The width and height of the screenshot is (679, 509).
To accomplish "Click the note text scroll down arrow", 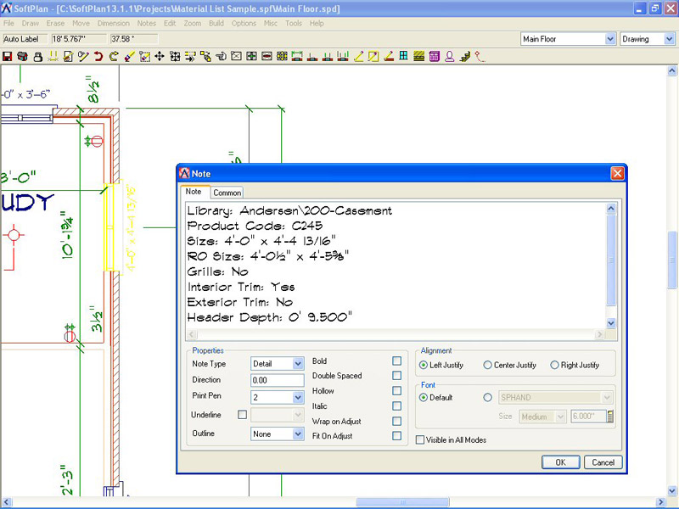I will pyautogui.click(x=611, y=323).
